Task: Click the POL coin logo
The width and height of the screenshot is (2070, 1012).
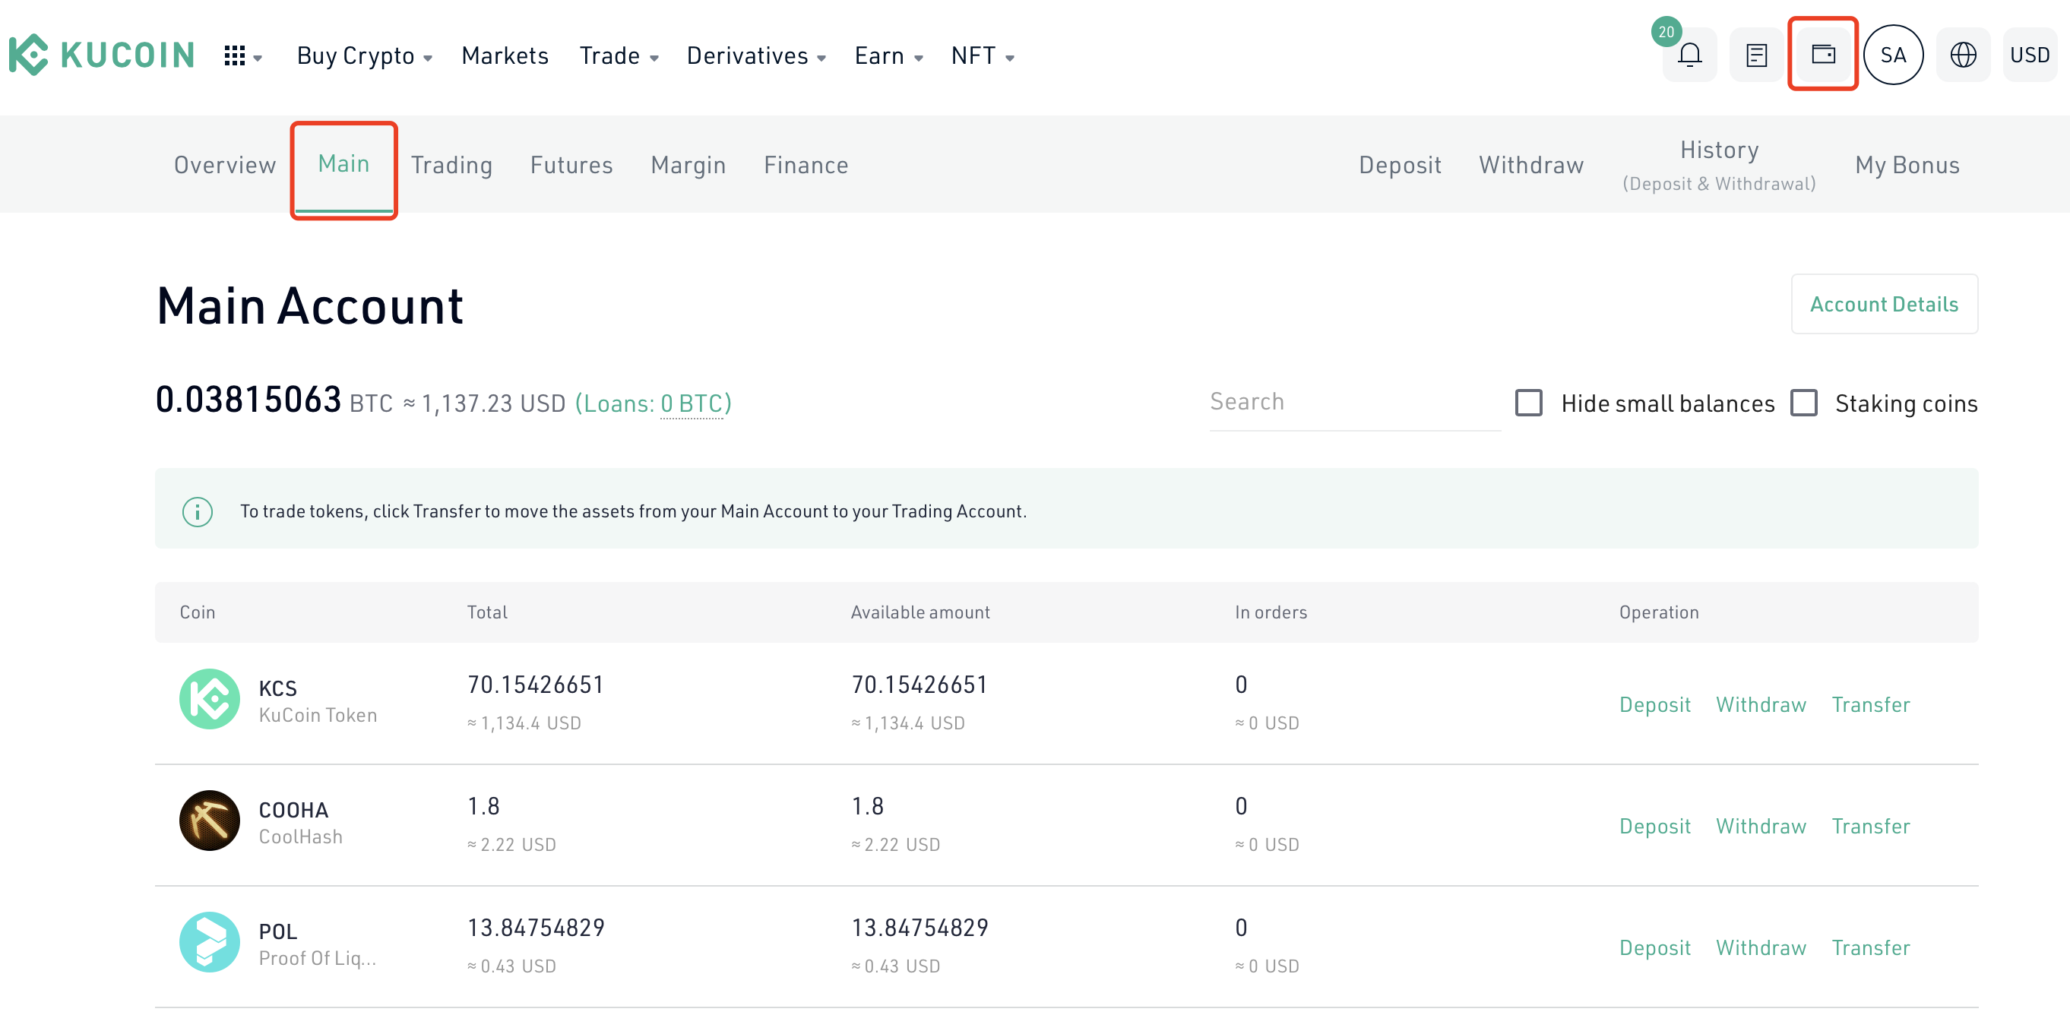Action: pyautogui.click(x=210, y=942)
